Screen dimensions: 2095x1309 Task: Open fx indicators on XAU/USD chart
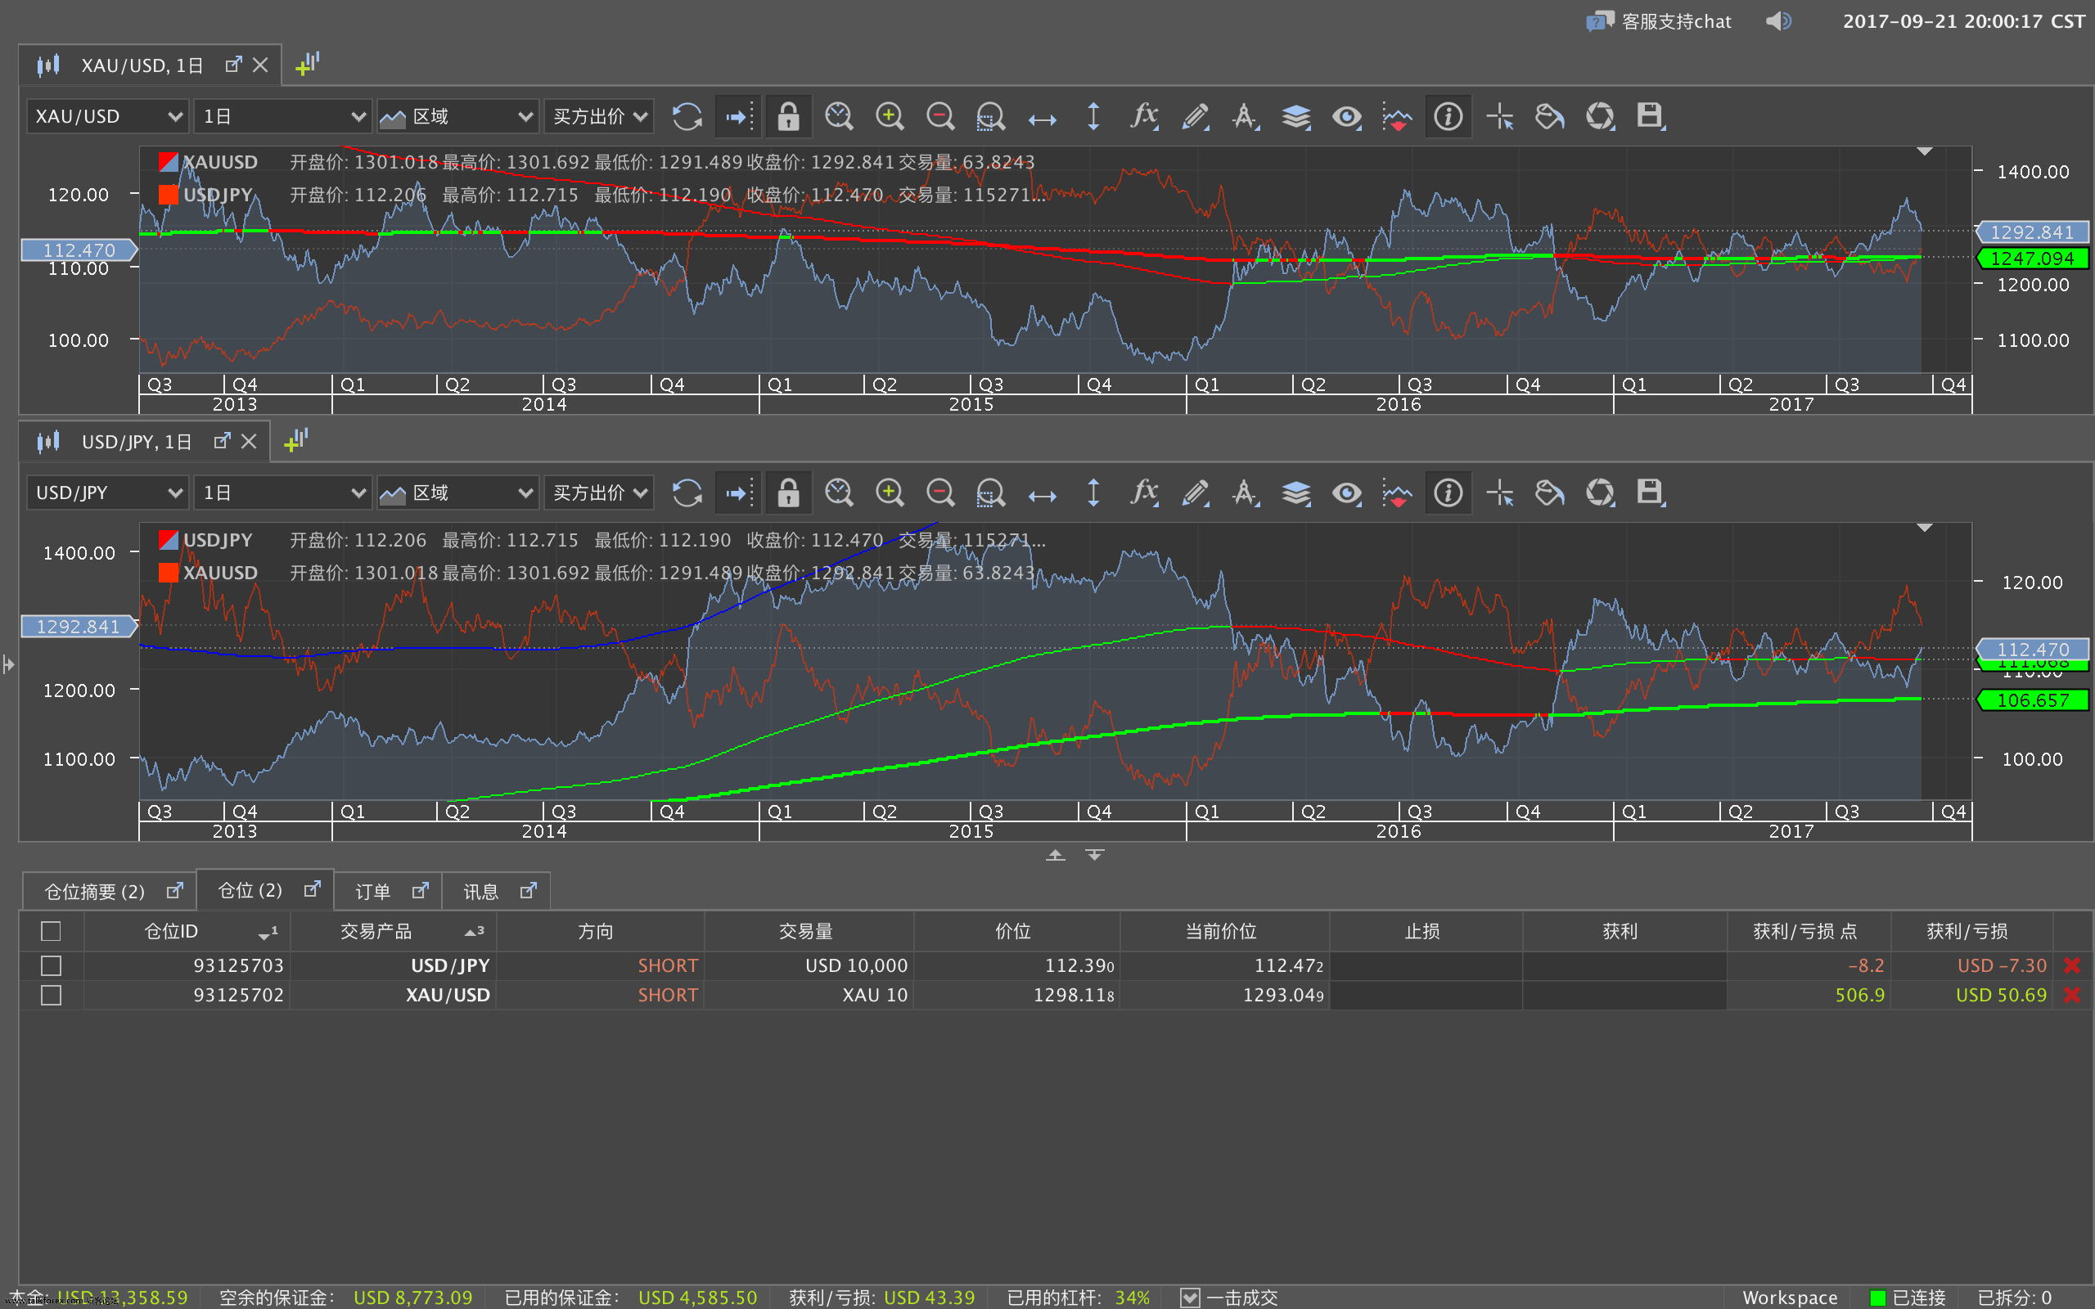click(x=1144, y=116)
